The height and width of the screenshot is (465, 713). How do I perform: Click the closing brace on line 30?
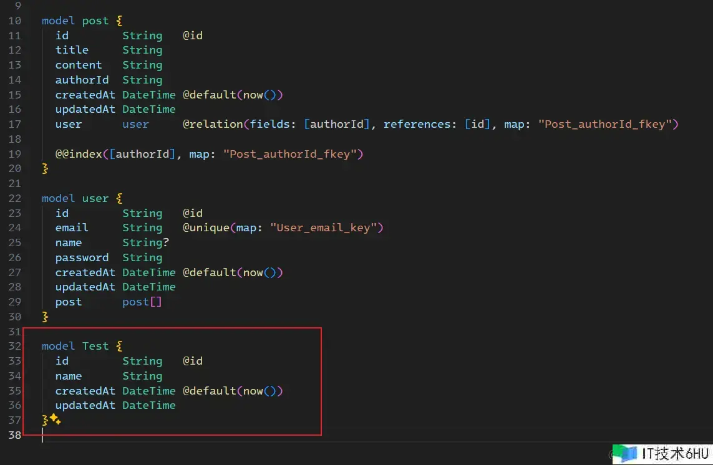pos(45,317)
